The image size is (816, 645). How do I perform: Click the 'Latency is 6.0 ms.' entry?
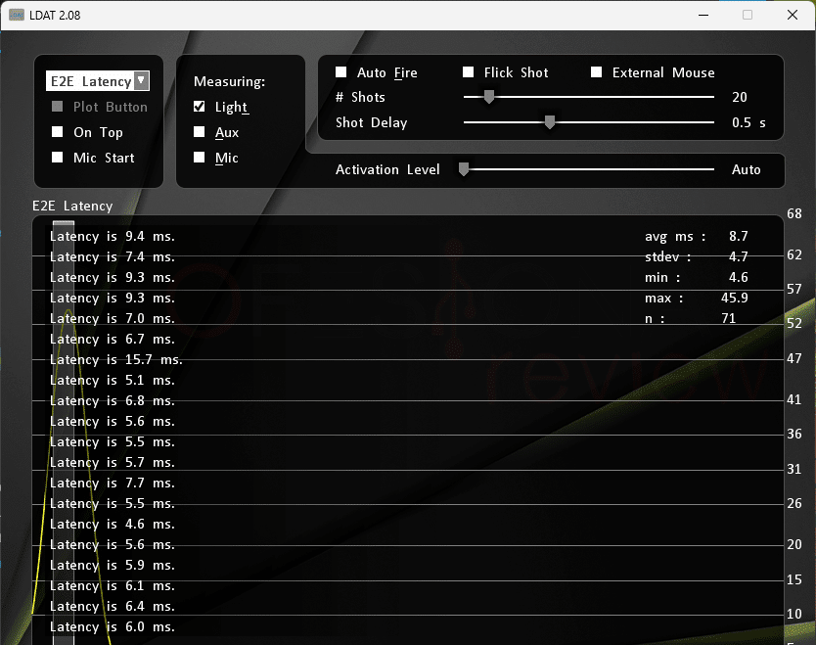[x=113, y=626]
